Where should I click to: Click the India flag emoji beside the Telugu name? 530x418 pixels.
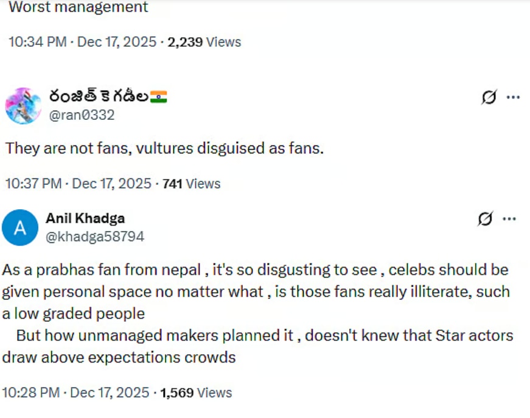(158, 97)
